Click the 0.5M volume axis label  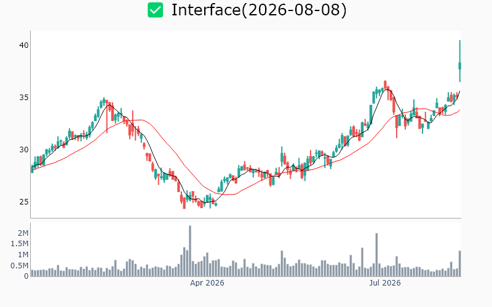click(x=20, y=266)
